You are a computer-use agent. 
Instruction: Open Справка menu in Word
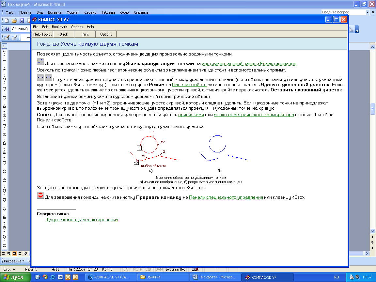(141, 12)
